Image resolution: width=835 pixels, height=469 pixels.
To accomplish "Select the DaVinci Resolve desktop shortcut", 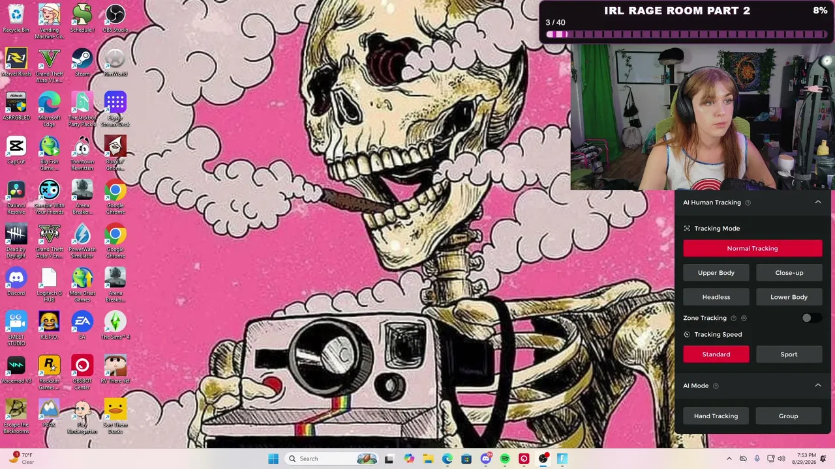I will pyautogui.click(x=16, y=197).
